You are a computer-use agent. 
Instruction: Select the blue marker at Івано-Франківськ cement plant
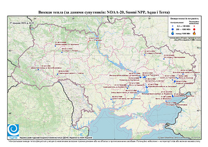click(38, 70)
